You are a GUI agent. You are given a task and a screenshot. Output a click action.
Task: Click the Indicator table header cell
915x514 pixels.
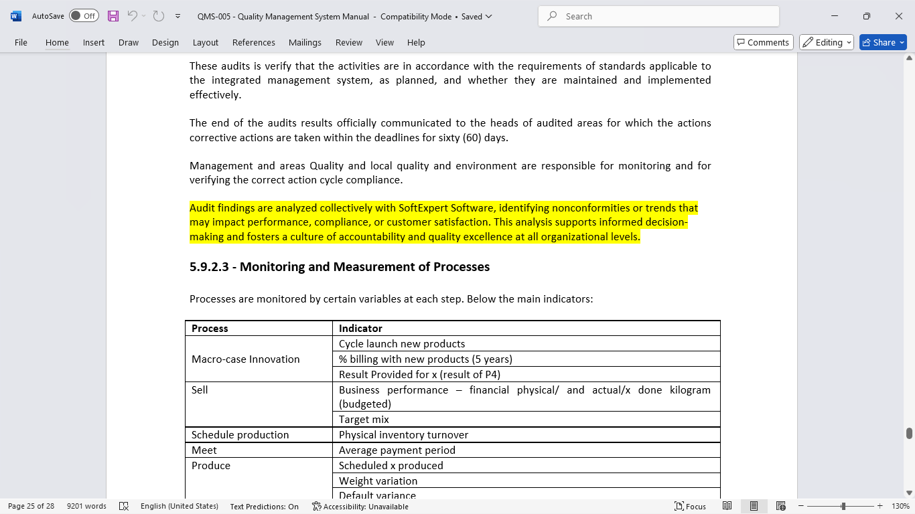526,329
